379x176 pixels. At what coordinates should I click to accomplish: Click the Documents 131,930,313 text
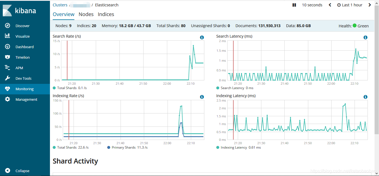258,26
